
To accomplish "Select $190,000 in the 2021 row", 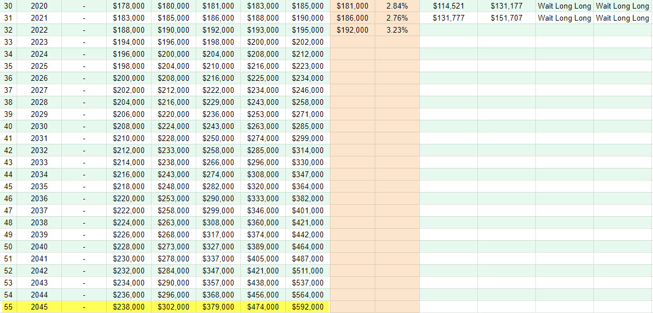I will point(308,18).
